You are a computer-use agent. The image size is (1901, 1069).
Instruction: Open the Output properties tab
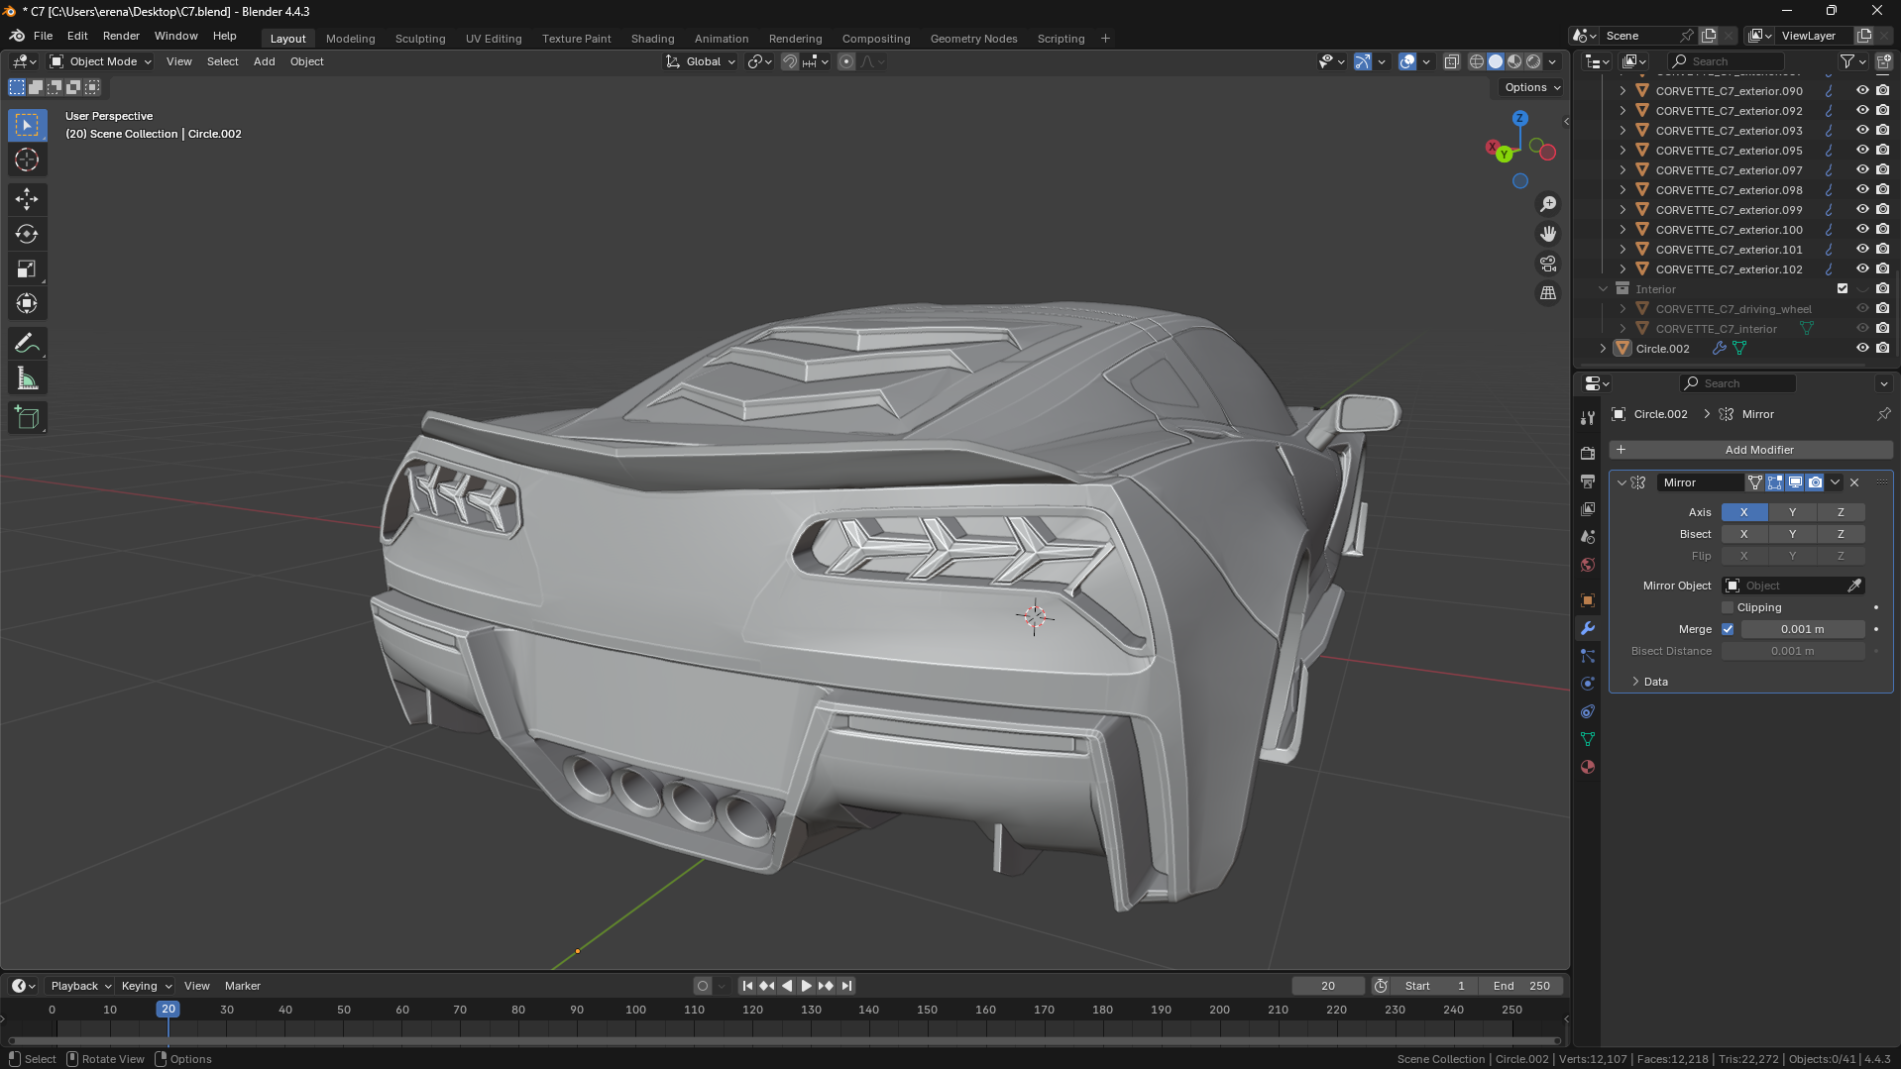pos(1588,481)
